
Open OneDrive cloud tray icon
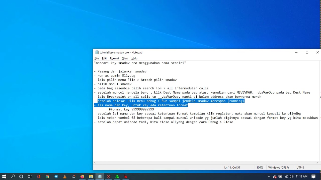(x=275, y=176)
